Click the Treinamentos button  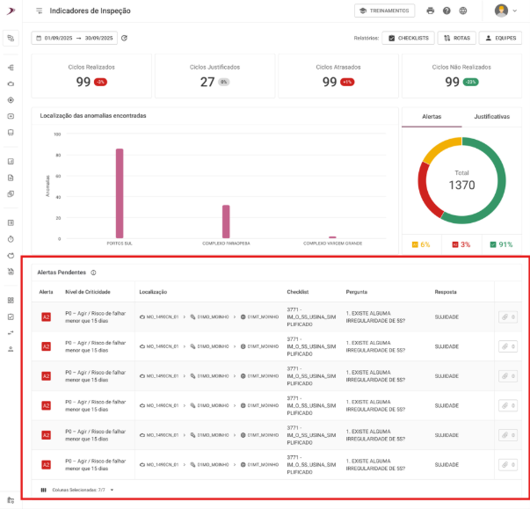(385, 11)
